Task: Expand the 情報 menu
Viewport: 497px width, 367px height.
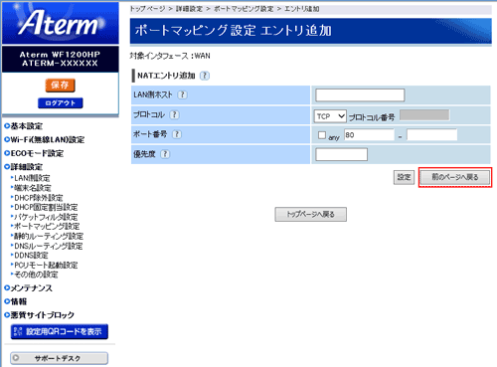Action: pos(16,301)
